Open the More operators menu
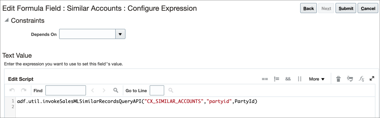This screenshot has width=380, height=118. [317, 79]
